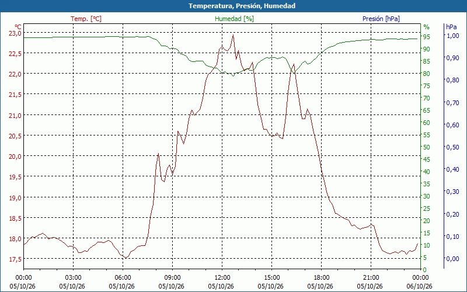
Task: Click the Humedad [%] legend label
Action: pos(235,19)
